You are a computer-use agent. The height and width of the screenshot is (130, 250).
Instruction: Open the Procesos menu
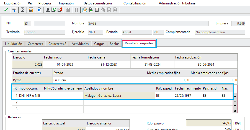click(45, 3)
